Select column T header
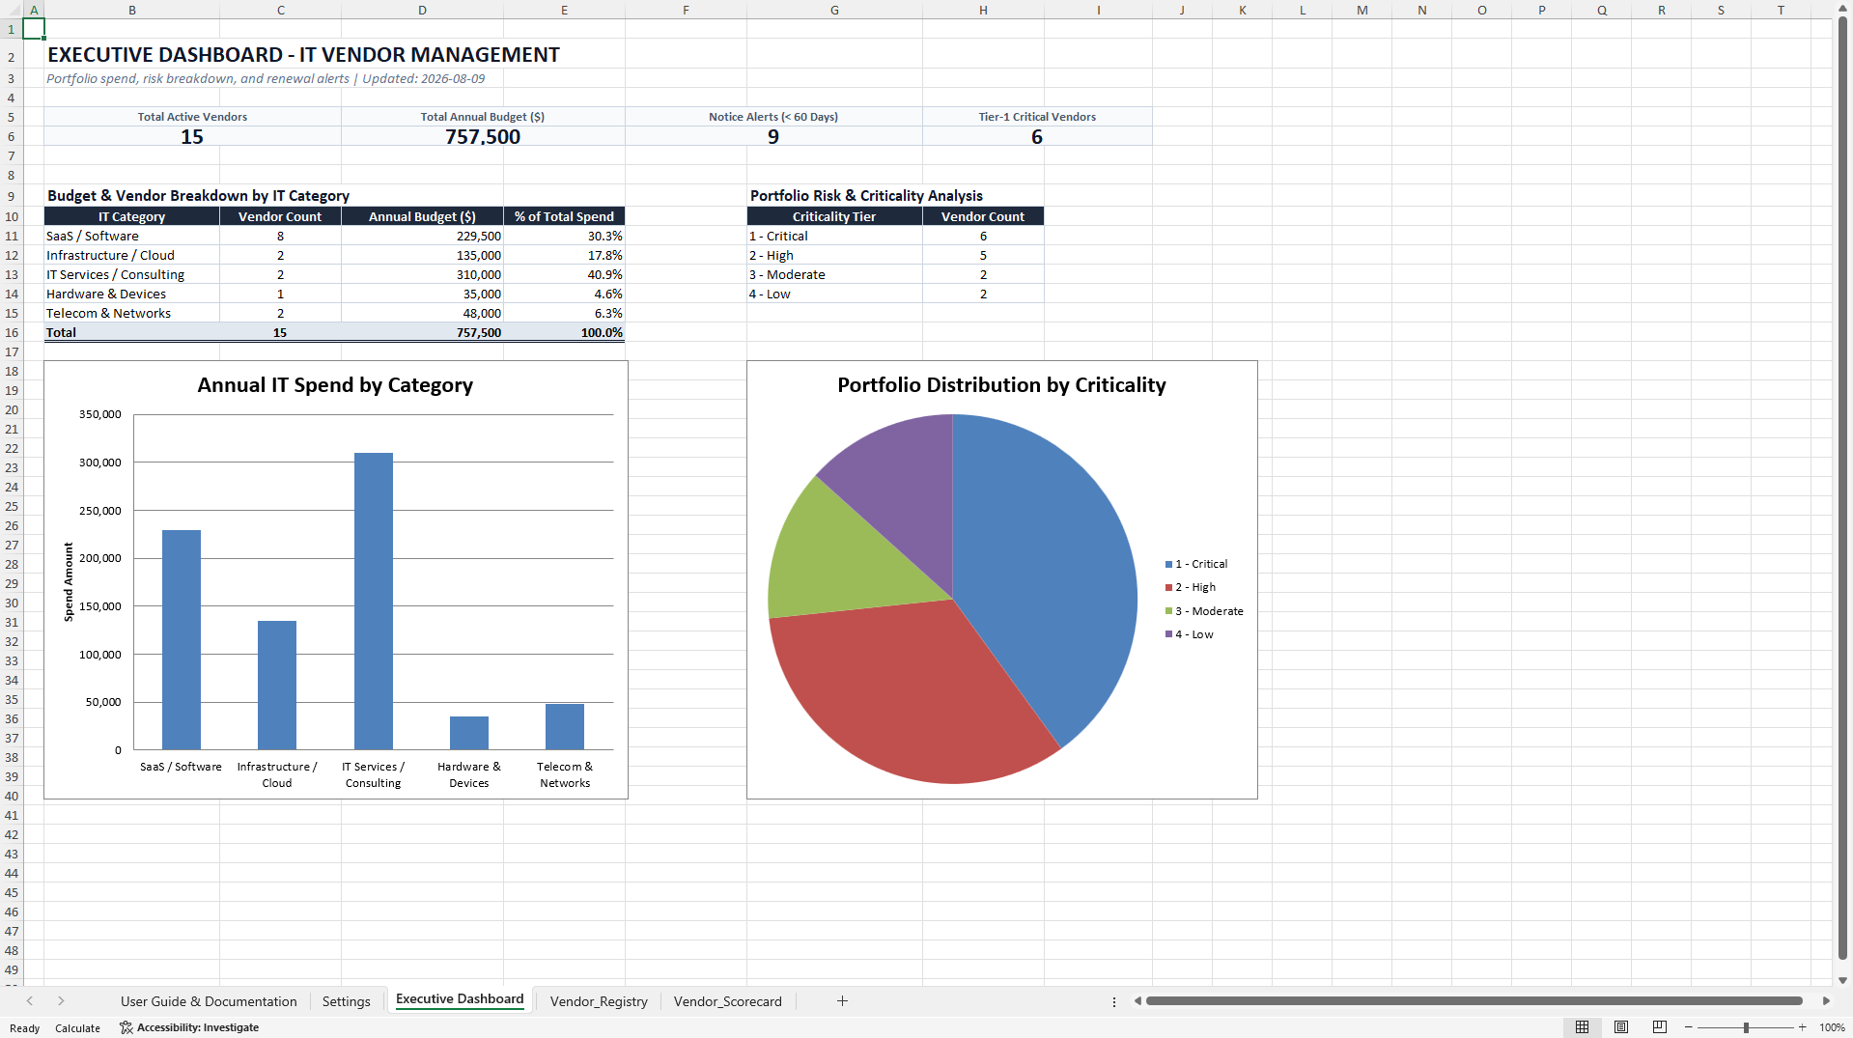 click(x=1781, y=10)
